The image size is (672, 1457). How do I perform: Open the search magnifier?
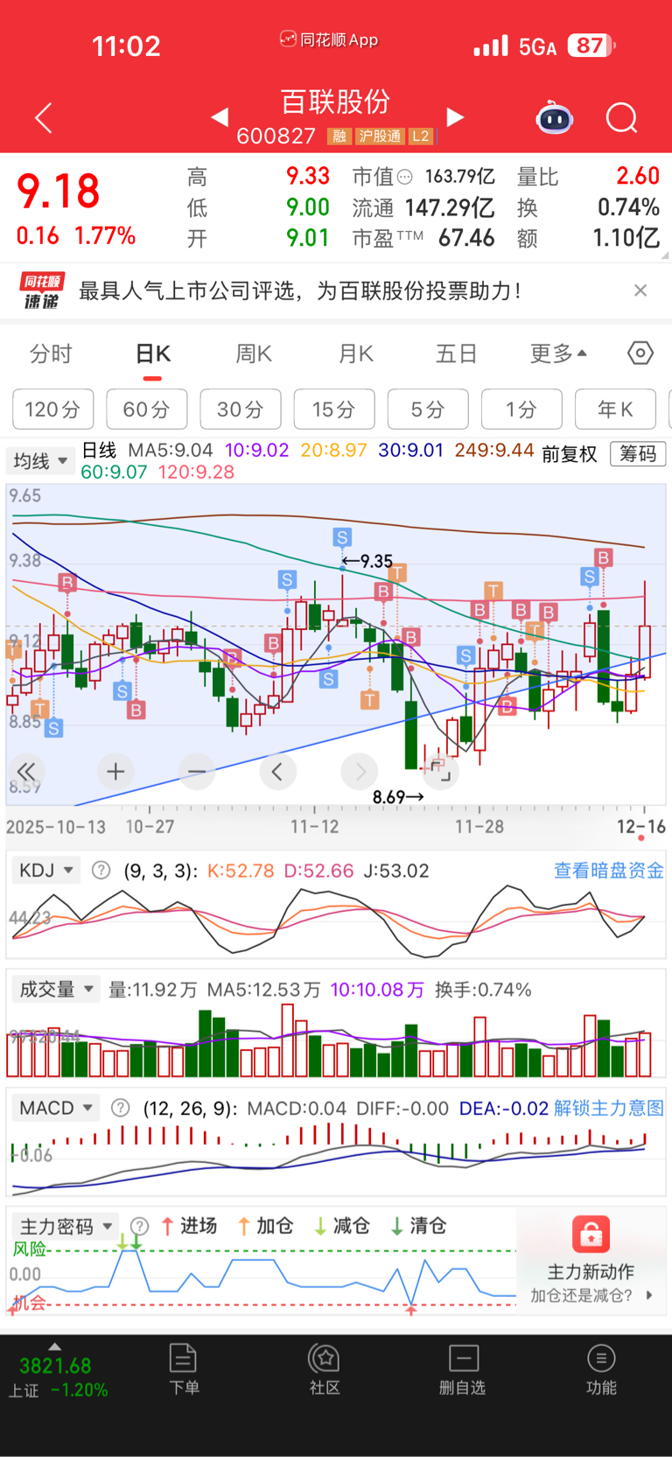coord(622,117)
